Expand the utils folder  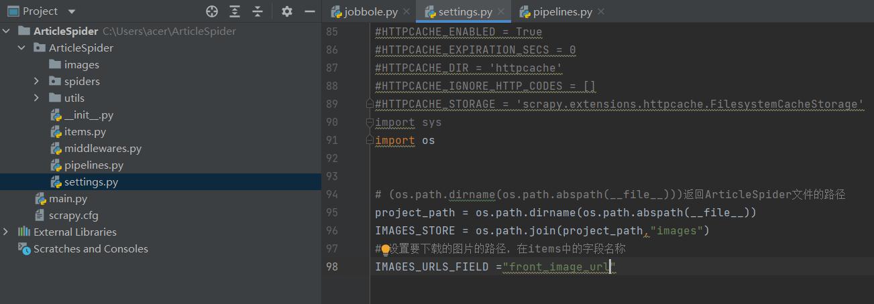pos(37,98)
